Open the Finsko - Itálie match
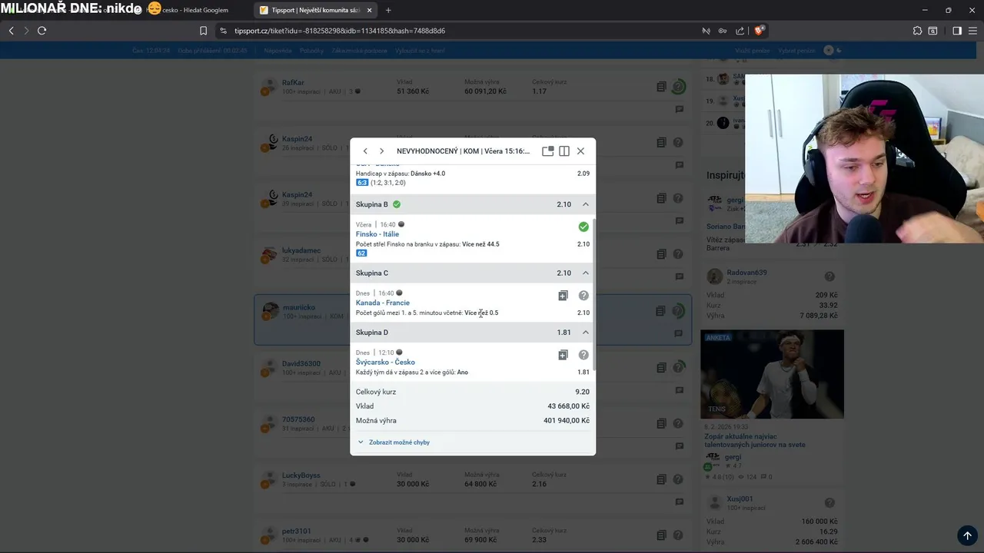984x553 pixels. click(377, 234)
